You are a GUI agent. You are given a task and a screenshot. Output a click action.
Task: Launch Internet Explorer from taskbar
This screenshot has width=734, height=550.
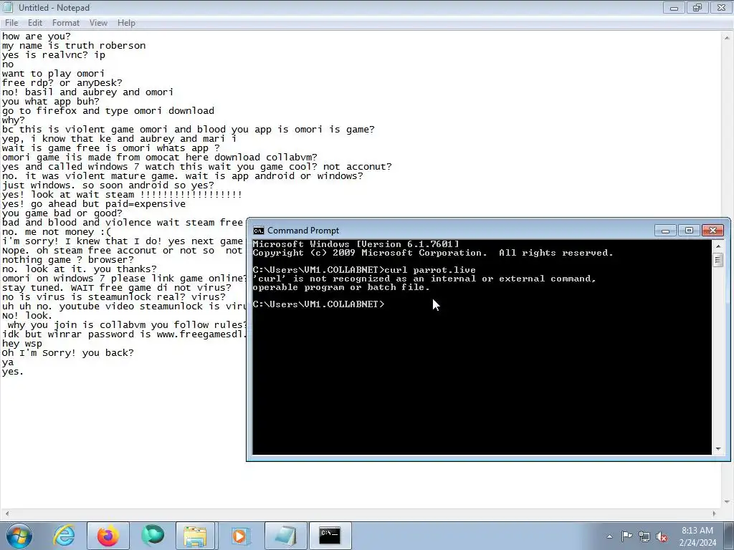click(x=64, y=536)
